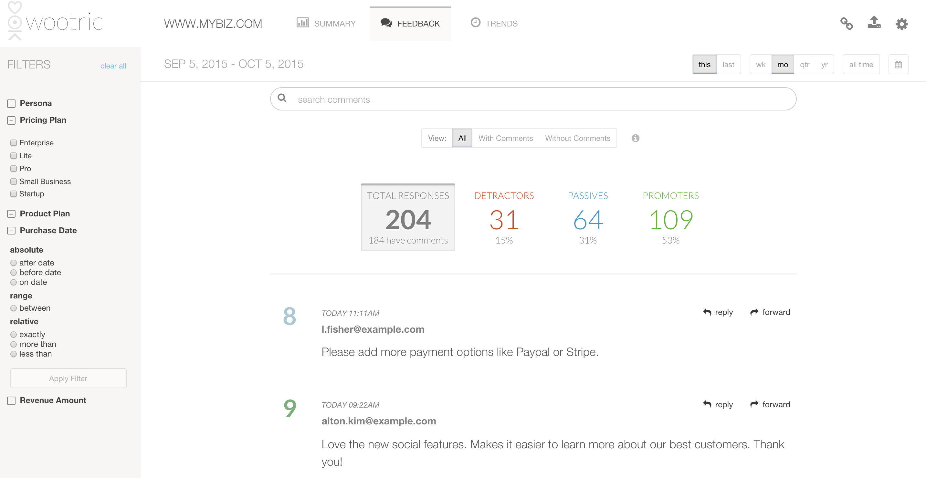This screenshot has height=478, width=926.
Task: Select the 'after date' radio option
Action: click(14, 263)
